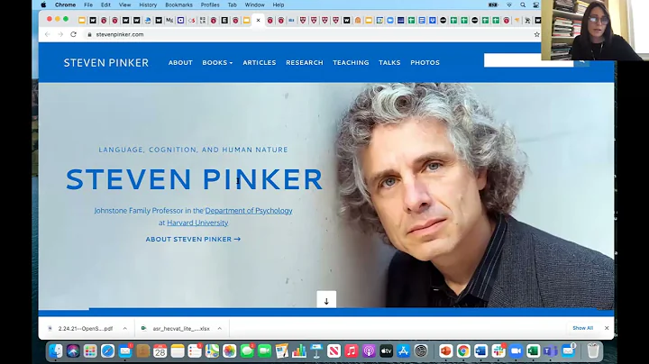Screen dimensions: 649x364
Task: Follow the Department of Psychology link
Action: coord(249,211)
